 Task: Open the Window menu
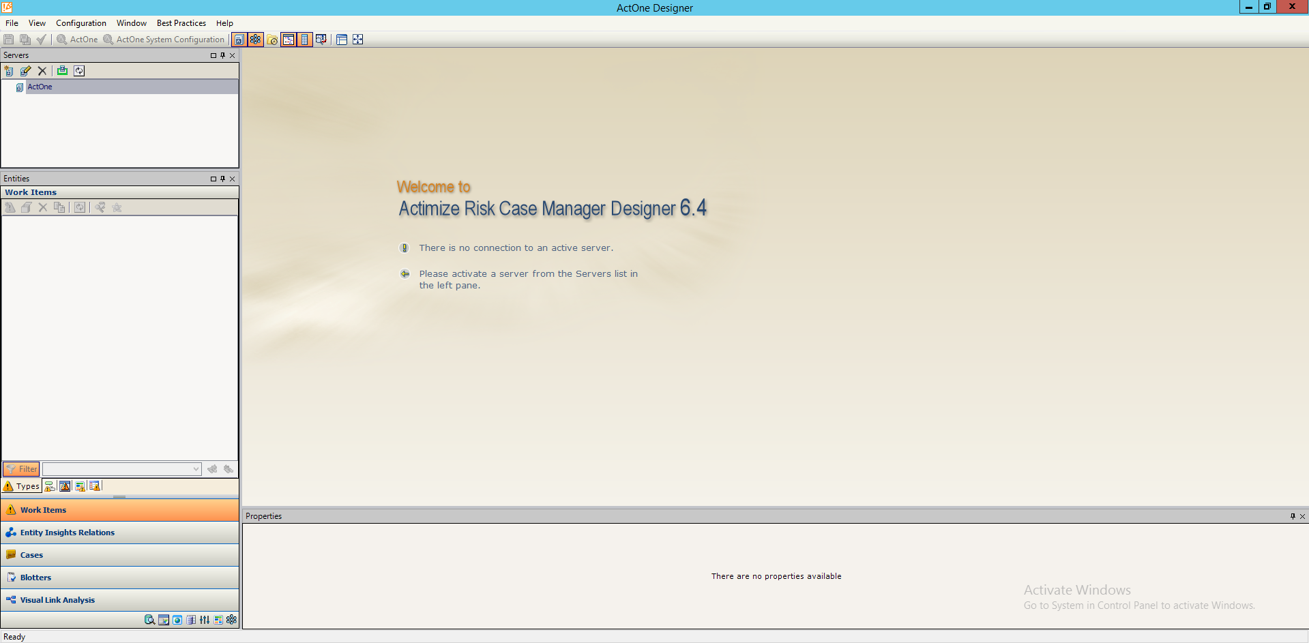pyautogui.click(x=132, y=23)
